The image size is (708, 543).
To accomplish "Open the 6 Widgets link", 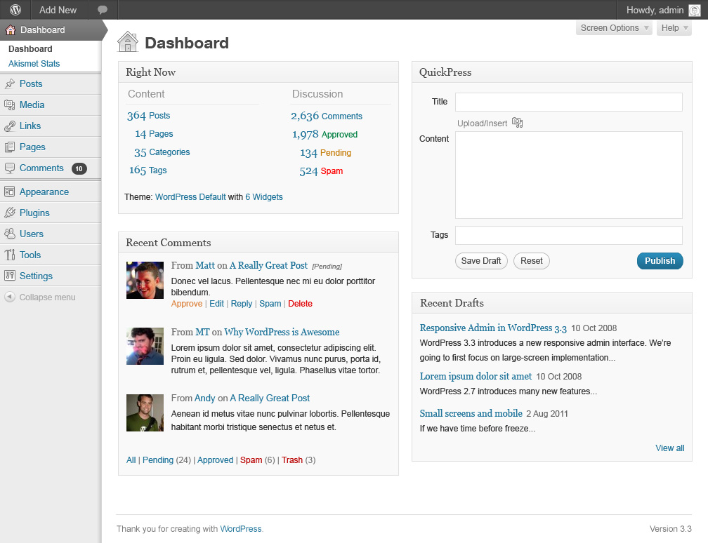I will 264,197.
